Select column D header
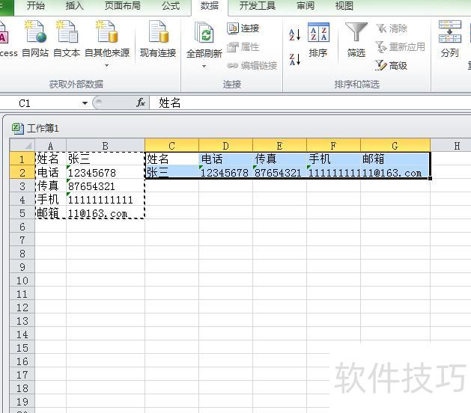The width and height of the screenshot is (471, 413). point(225,146)
